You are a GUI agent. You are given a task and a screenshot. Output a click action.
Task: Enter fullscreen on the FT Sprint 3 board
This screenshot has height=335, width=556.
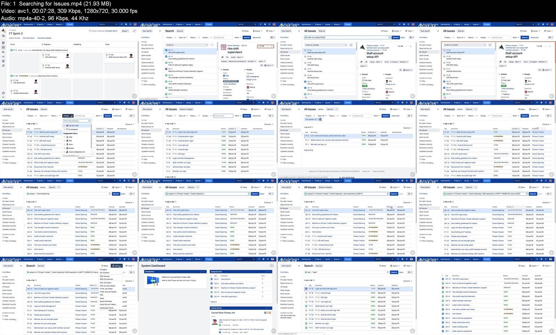click(x=134, y=31)
